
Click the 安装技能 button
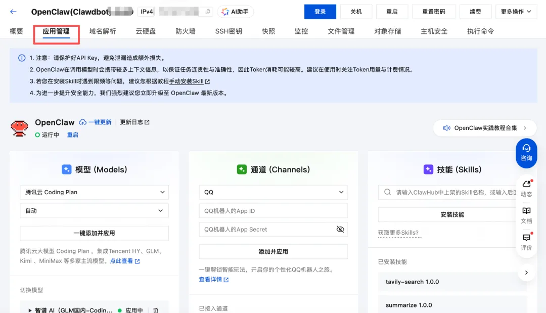(x=452, y=214)
